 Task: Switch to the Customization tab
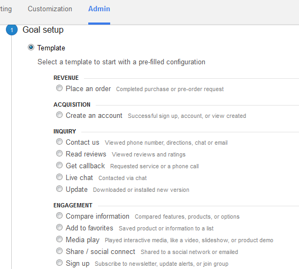(x=50, y=9)
